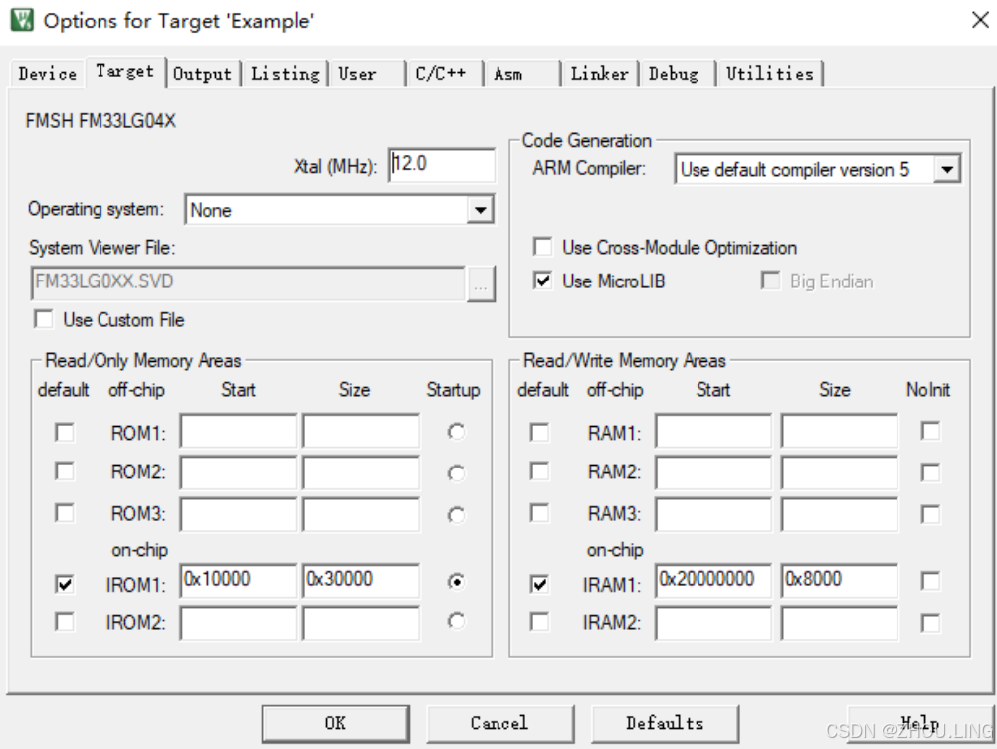Click the Xtal (MHz) input field

coord(442,165)
